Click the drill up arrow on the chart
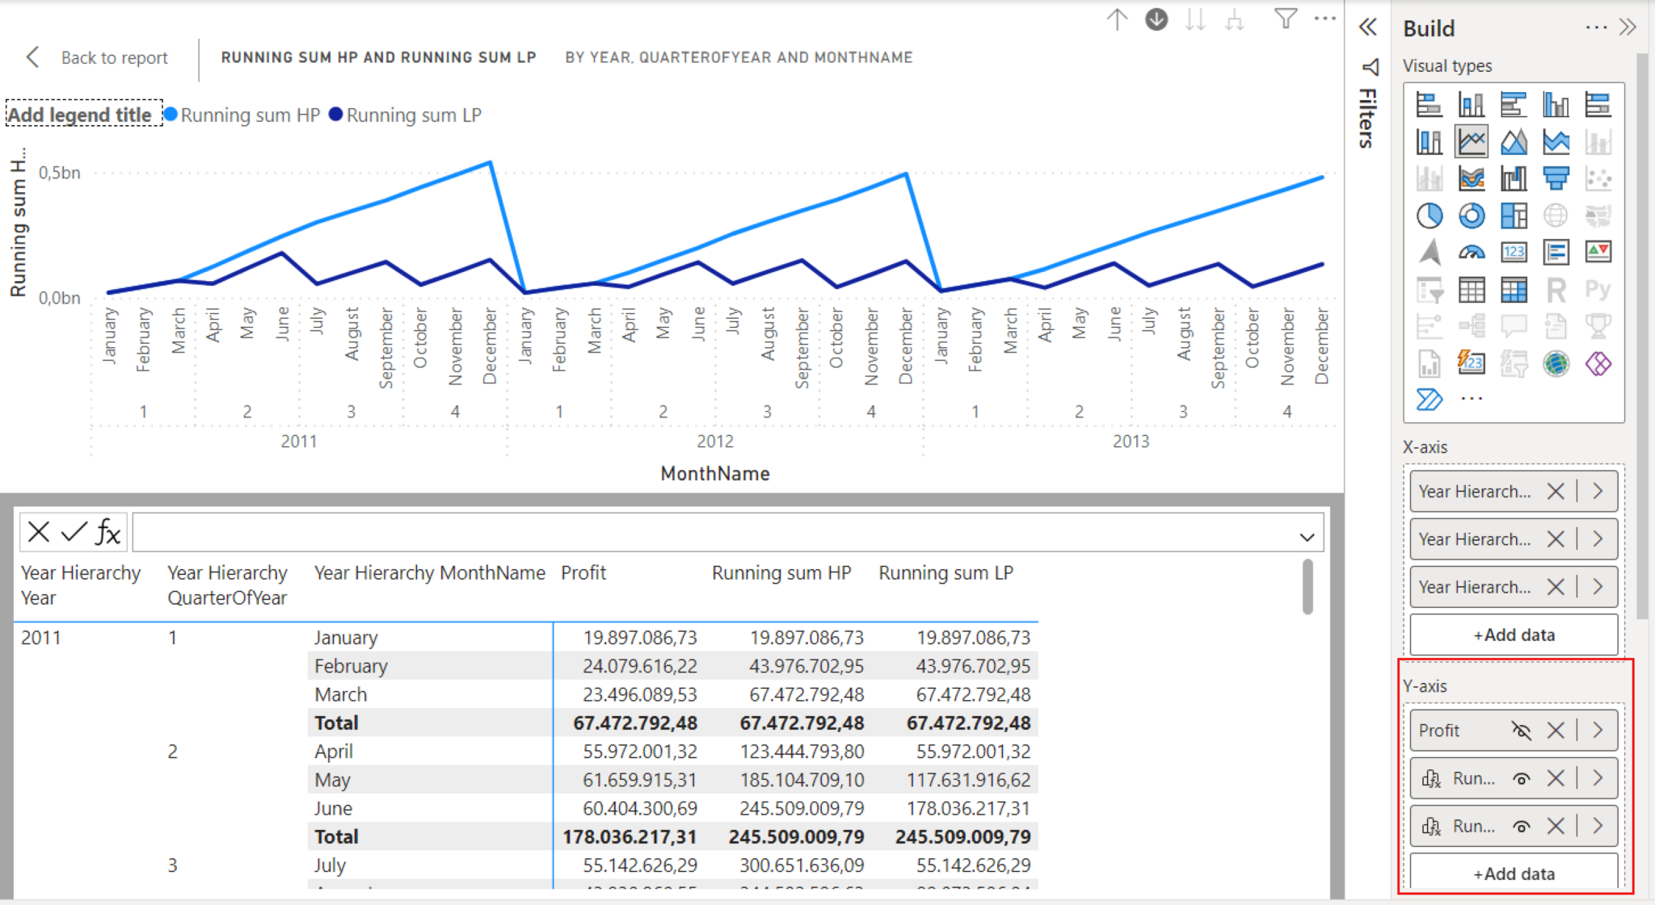The width and height of the screenshot is (1655, 905). (x=1118, y=19)
